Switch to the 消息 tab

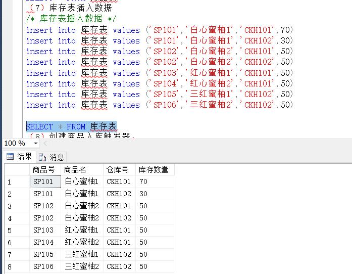tap(52, 157)
